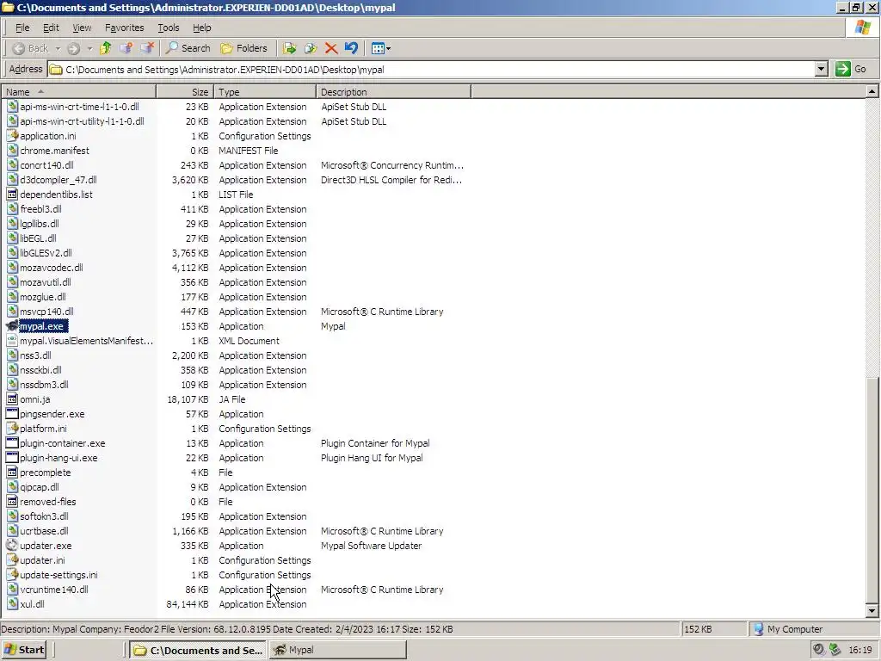Select file name api-ms-win-crt-time-l1-1-0.dll
The height and width of the screenshot is (661, 881).
(x=79, y=106)
